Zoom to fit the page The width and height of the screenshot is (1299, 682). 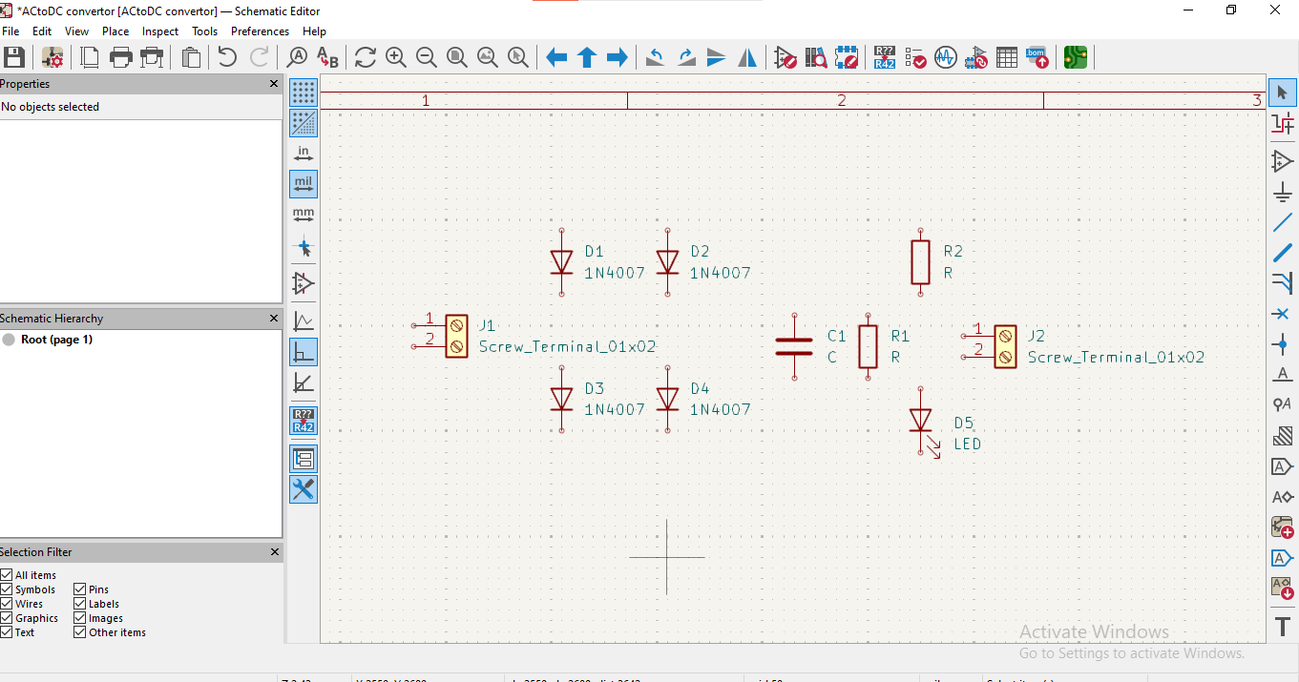click(x=457, y=57)
